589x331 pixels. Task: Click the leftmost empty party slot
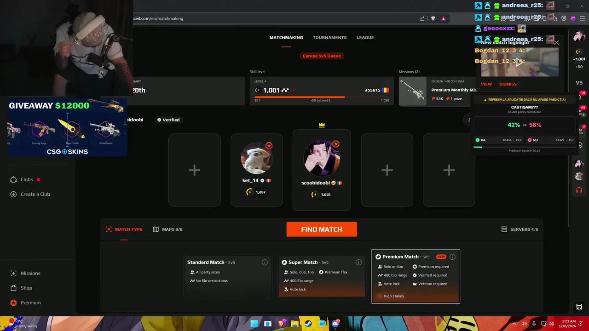tap(194, 170)
